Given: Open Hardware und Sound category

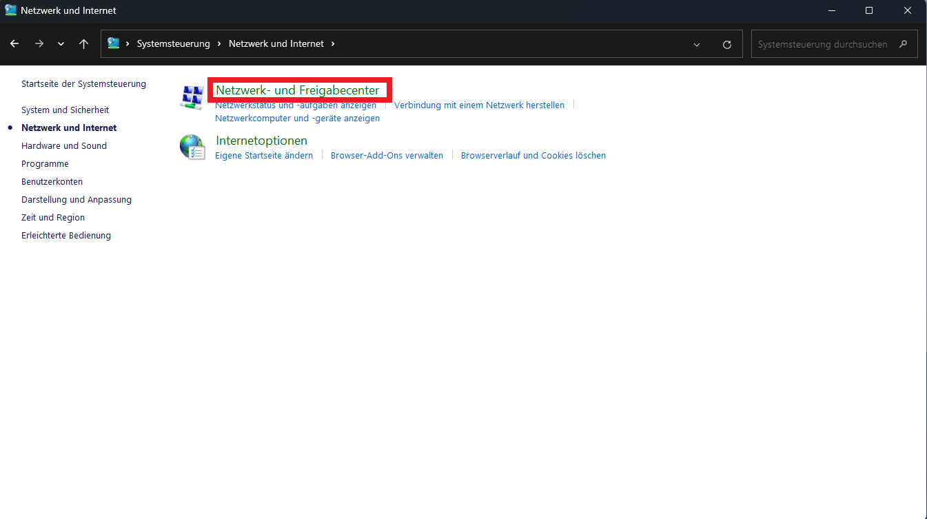Looking at the screenshot, I should 64,145.
